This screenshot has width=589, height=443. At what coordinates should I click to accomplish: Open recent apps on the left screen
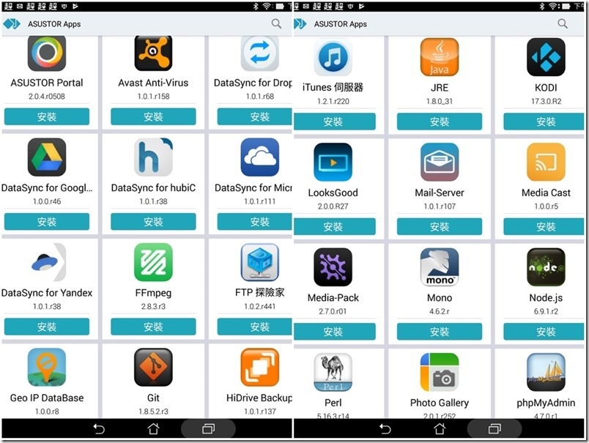209,428
